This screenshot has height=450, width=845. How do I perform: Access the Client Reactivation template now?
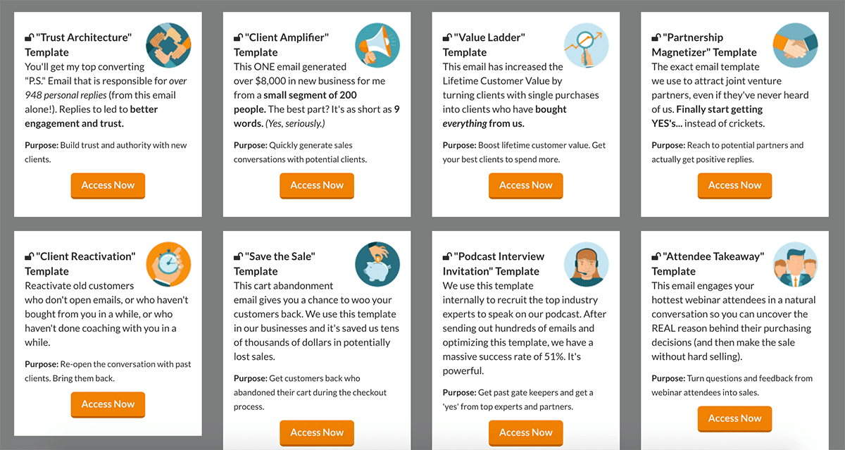click(108, 404)
